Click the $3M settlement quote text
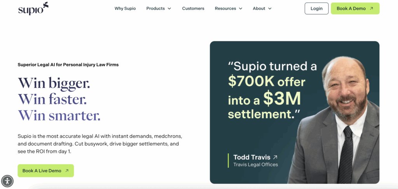 point(272,91)
